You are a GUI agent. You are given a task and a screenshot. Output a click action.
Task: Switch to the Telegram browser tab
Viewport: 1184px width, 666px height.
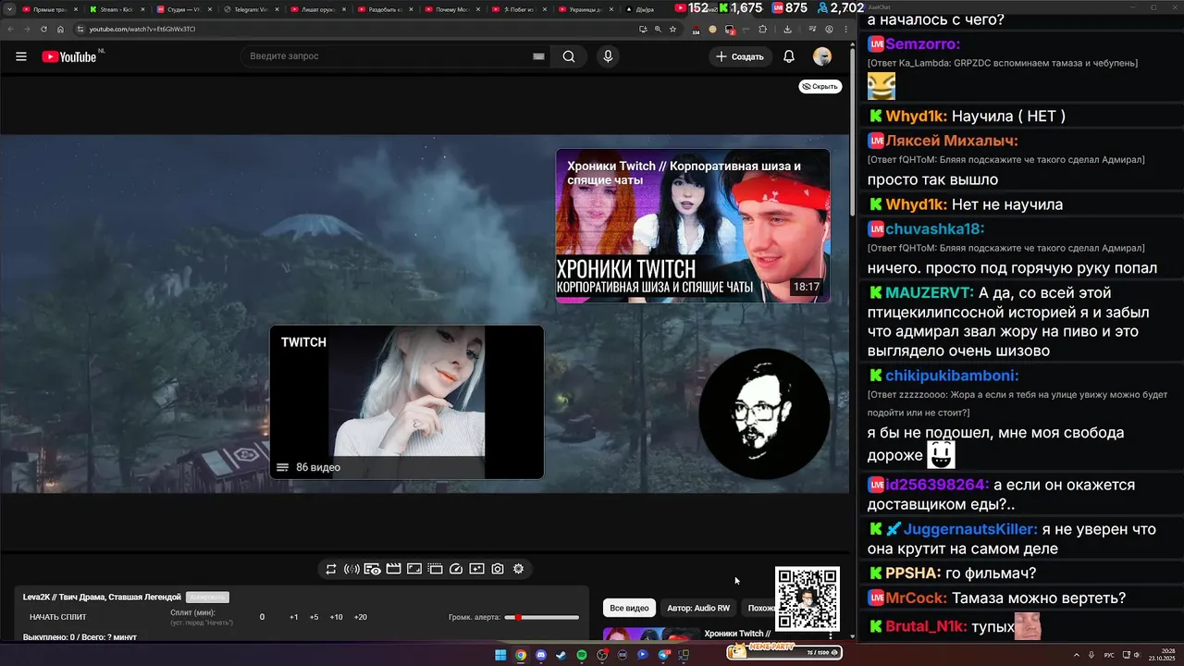pos(250,9)
